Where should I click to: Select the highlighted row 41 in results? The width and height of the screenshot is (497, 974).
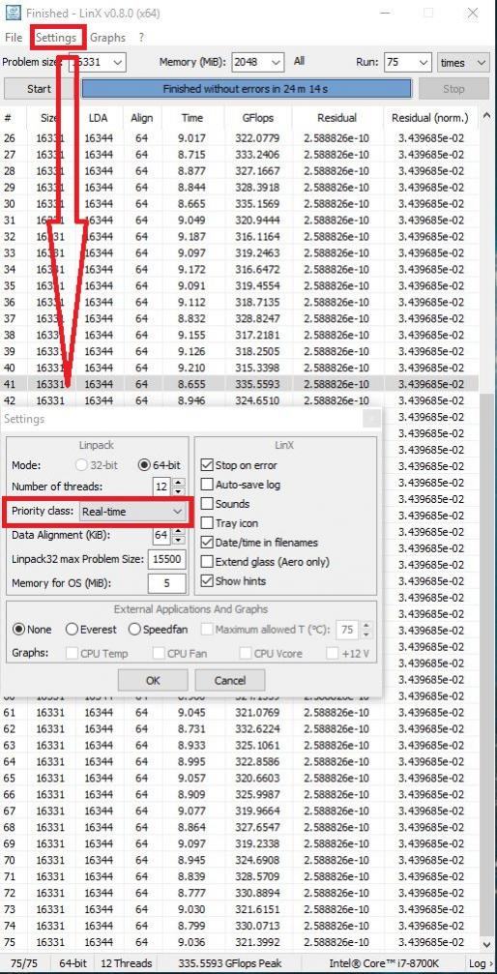click(x=239, y=384)
